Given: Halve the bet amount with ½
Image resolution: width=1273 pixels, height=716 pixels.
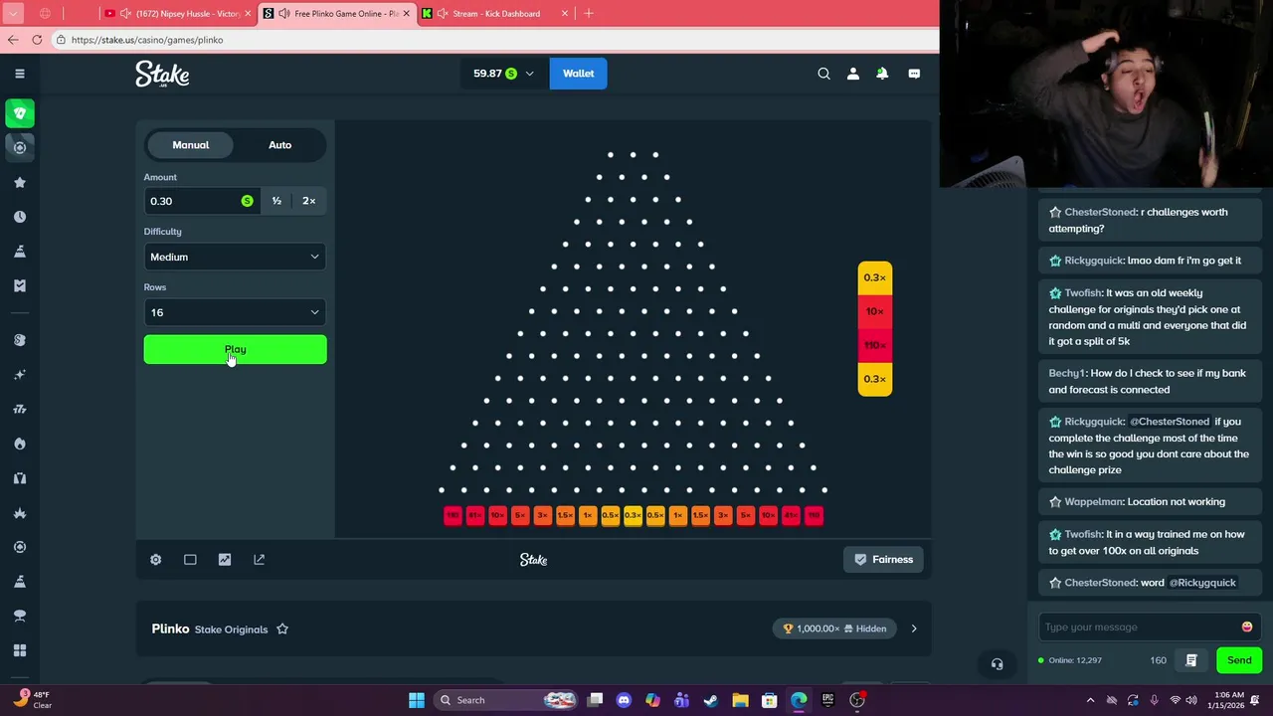Looking at the screenshot, I should coord(276,201).
